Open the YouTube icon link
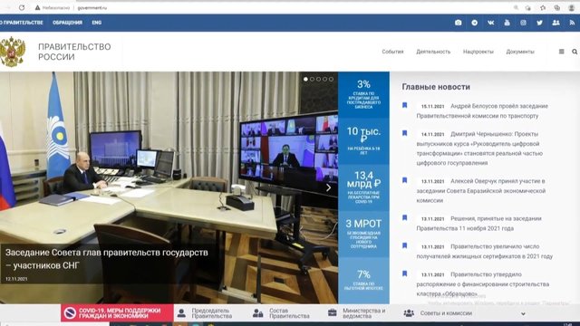Viewport: 580px width, 326px height. tap(507, 23)
